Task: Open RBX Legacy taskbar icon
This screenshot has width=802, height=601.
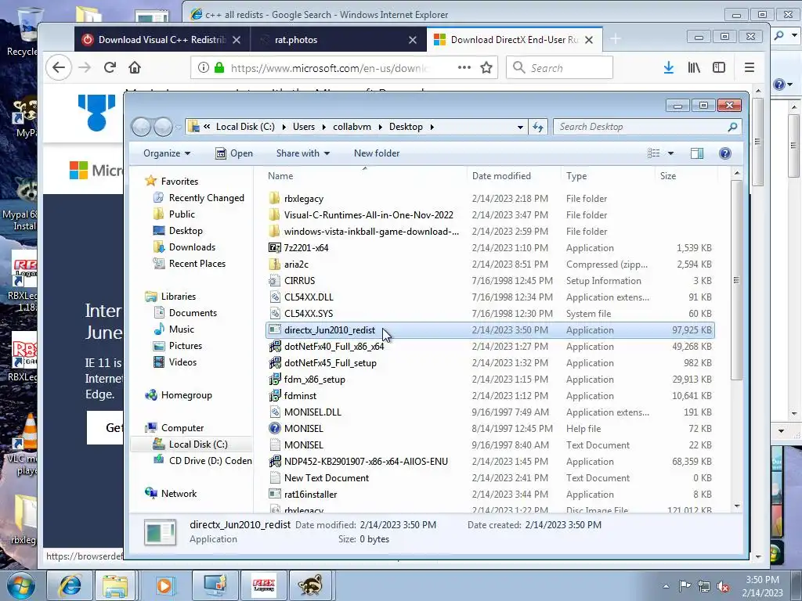Action: click(264, 585)
